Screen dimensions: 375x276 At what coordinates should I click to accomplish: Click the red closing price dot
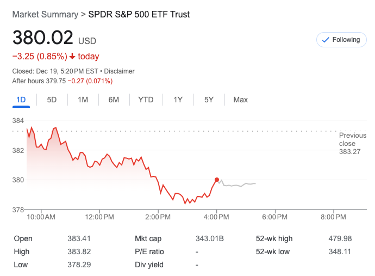pyautogui.click(x=217, y=180)
